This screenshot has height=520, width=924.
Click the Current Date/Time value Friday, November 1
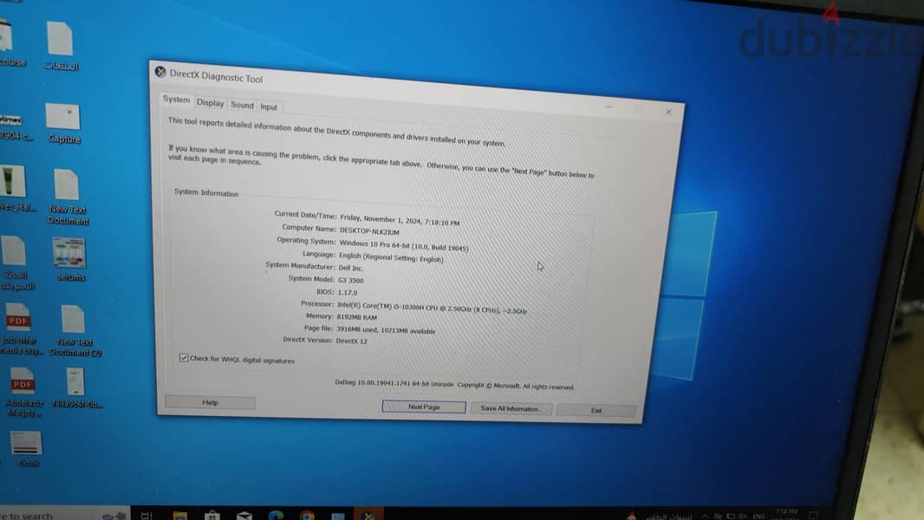[x=400, y=220]
